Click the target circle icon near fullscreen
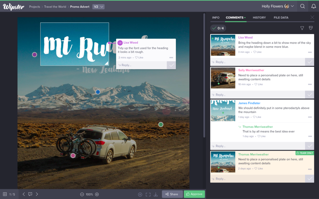Screen dimensions: 319x199 [140, 195]
